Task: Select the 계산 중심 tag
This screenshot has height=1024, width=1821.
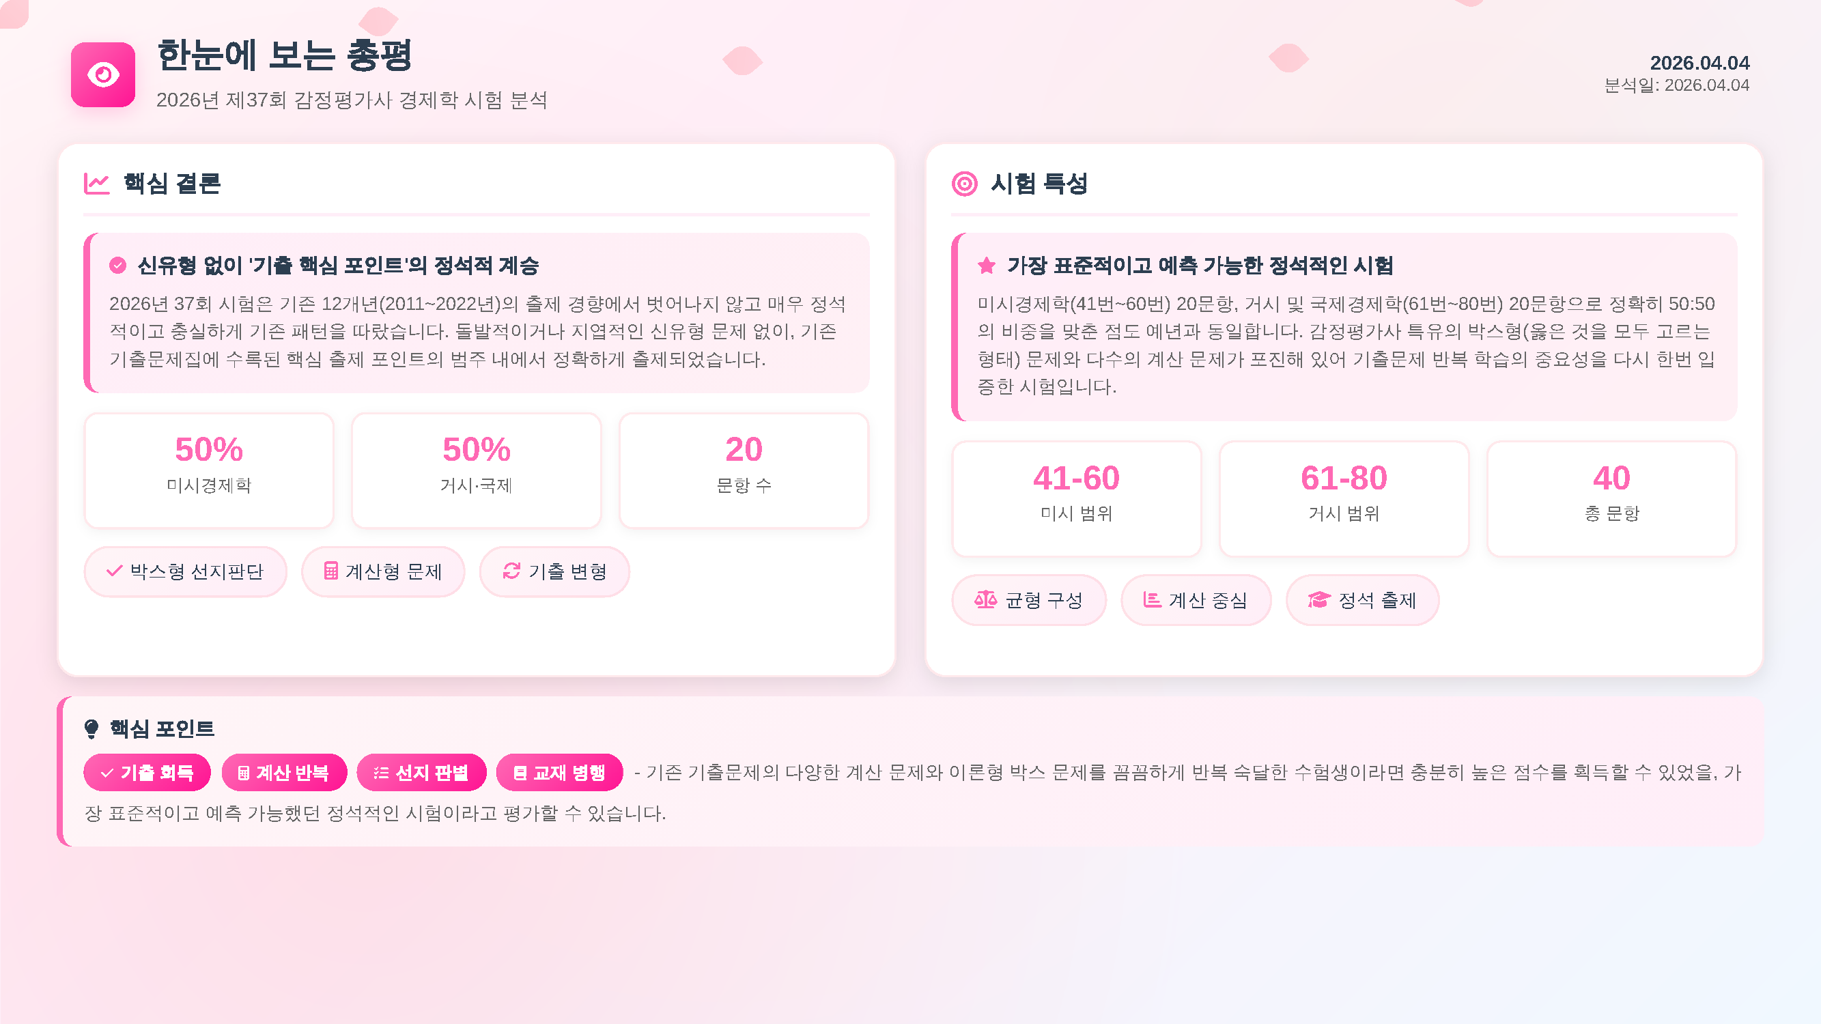Action: (1196, 600)
